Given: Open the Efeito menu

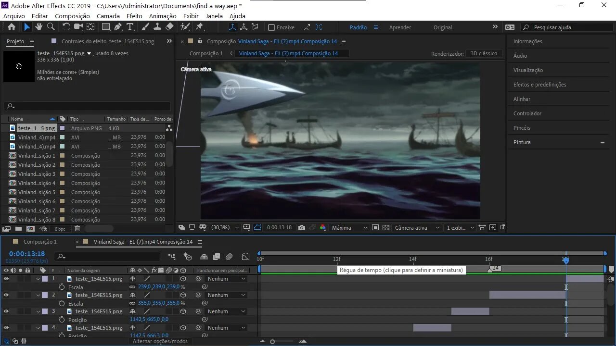Looking at the screenshot, I should (134, 16).
